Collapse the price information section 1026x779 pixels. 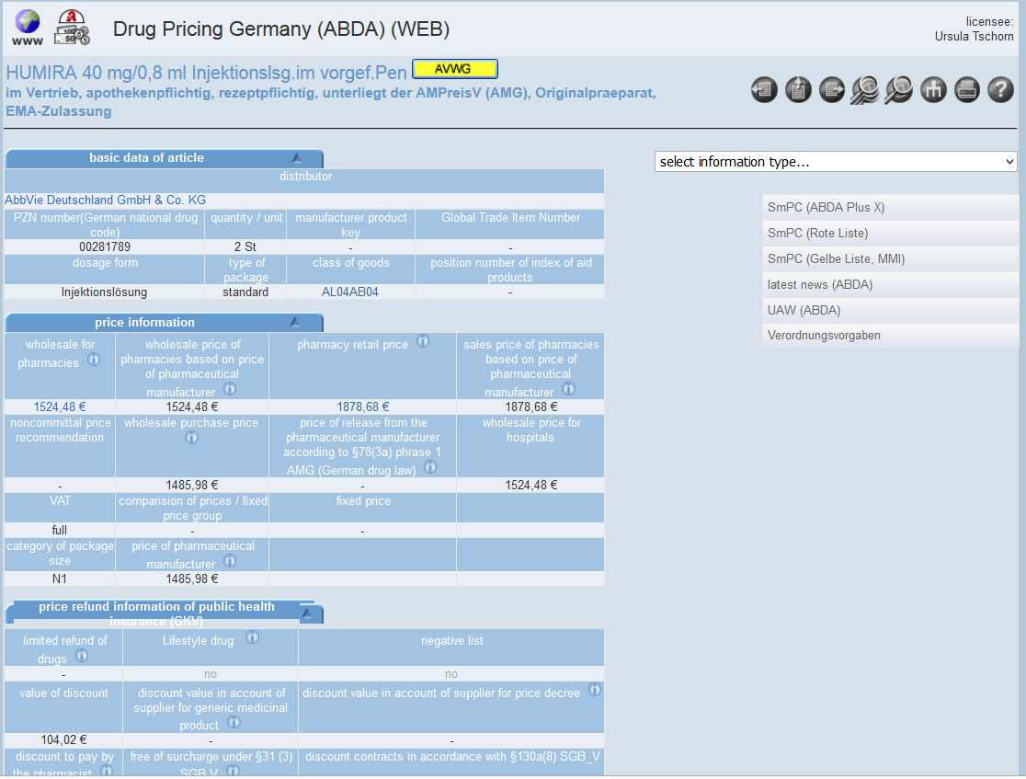coord(295,323)
